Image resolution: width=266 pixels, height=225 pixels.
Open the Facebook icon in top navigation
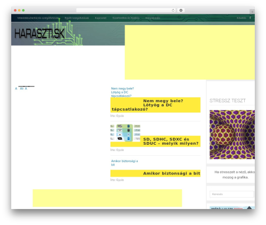point(250,18)
